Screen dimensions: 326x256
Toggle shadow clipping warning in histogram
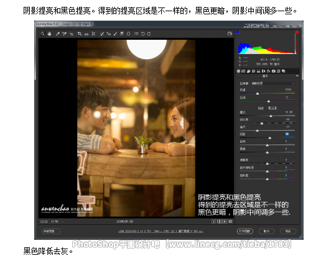(x=238, y=32)
